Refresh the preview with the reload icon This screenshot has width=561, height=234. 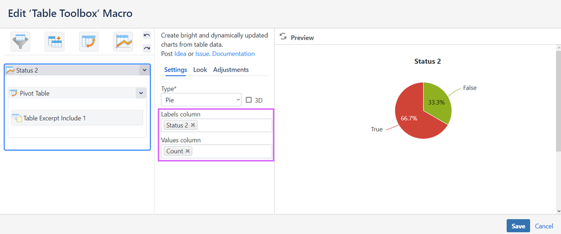point(283,37)
